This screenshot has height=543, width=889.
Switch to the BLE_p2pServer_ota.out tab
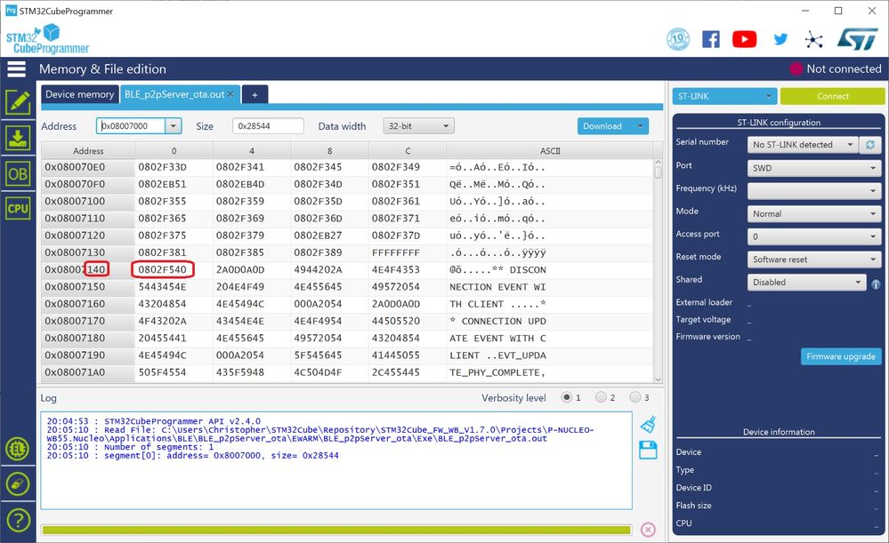174,94
